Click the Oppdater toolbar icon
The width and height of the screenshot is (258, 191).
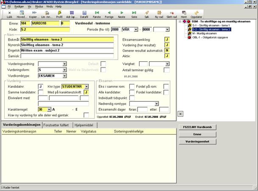196,14
